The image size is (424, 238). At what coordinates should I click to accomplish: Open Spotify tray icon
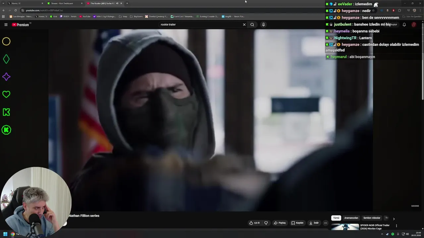393,234
